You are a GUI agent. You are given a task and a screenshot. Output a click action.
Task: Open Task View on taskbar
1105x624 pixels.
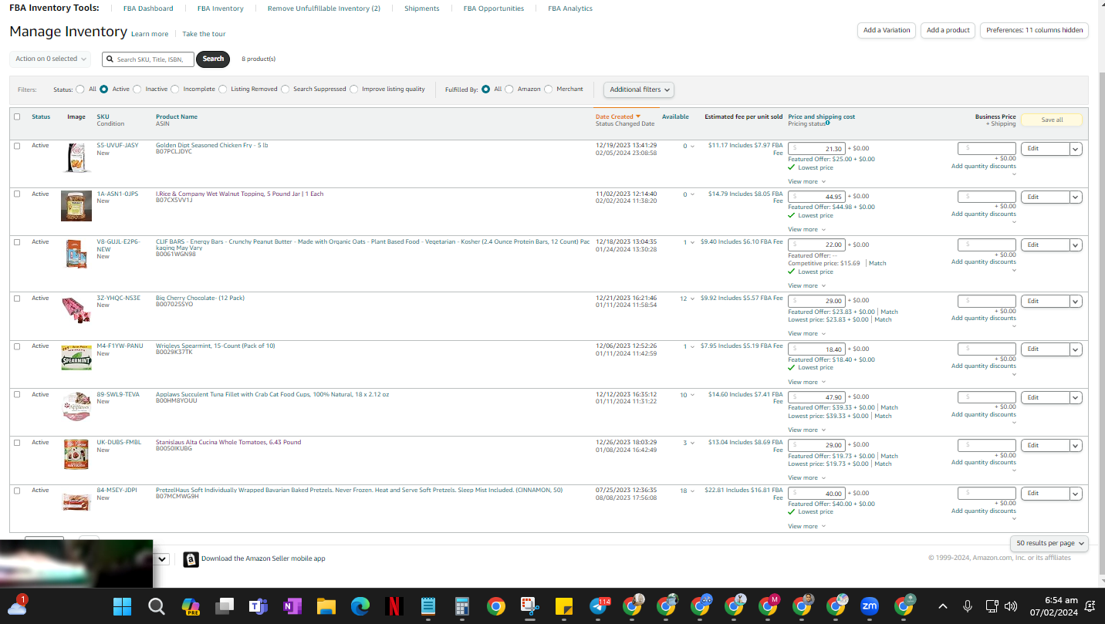[x=225, y=606]
